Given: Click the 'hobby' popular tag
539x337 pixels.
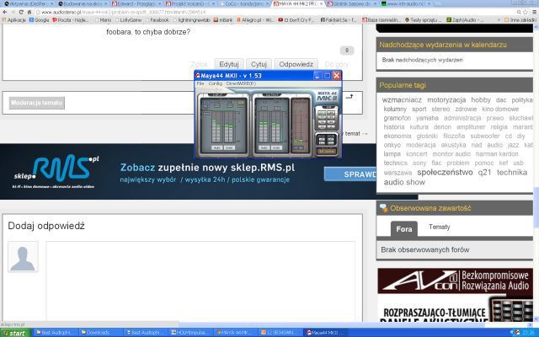Looking at the screenshot, I should 481,100.
